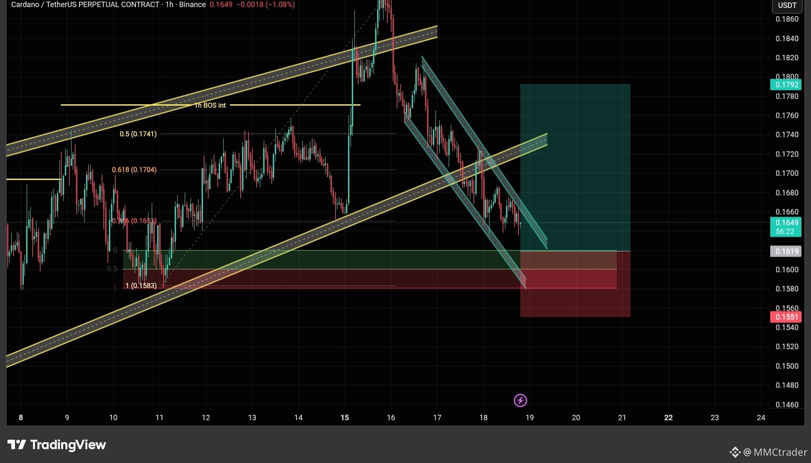
Task: Select the 0.1649 current price label with countdown
Action: [785, 227]
